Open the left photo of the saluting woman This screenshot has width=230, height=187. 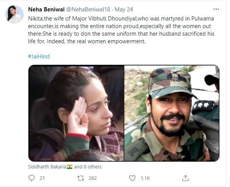coord(76,113)
